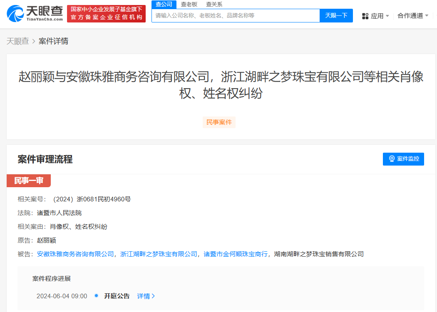
Task: Click the 天眼查 breadcrumb link
Action: tap(17, 41)
